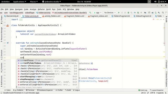
Task: Expand the collapsed import block
Action: pyautogui.click(x=21, y=20)
